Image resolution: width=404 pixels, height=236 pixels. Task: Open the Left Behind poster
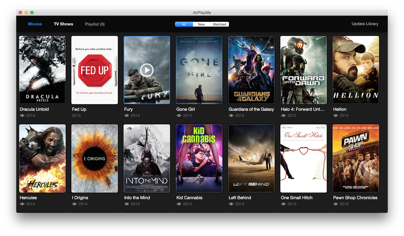(x=251, y=158)
